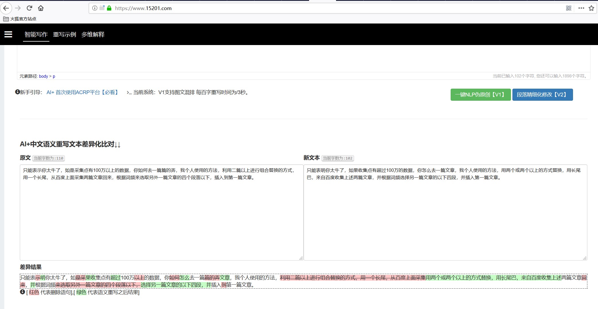Image resolution: width=598 pixels, height=309 pixels.
Task: Click the blue 段落精细化修改【V2】 button
Action: (542, 95)
